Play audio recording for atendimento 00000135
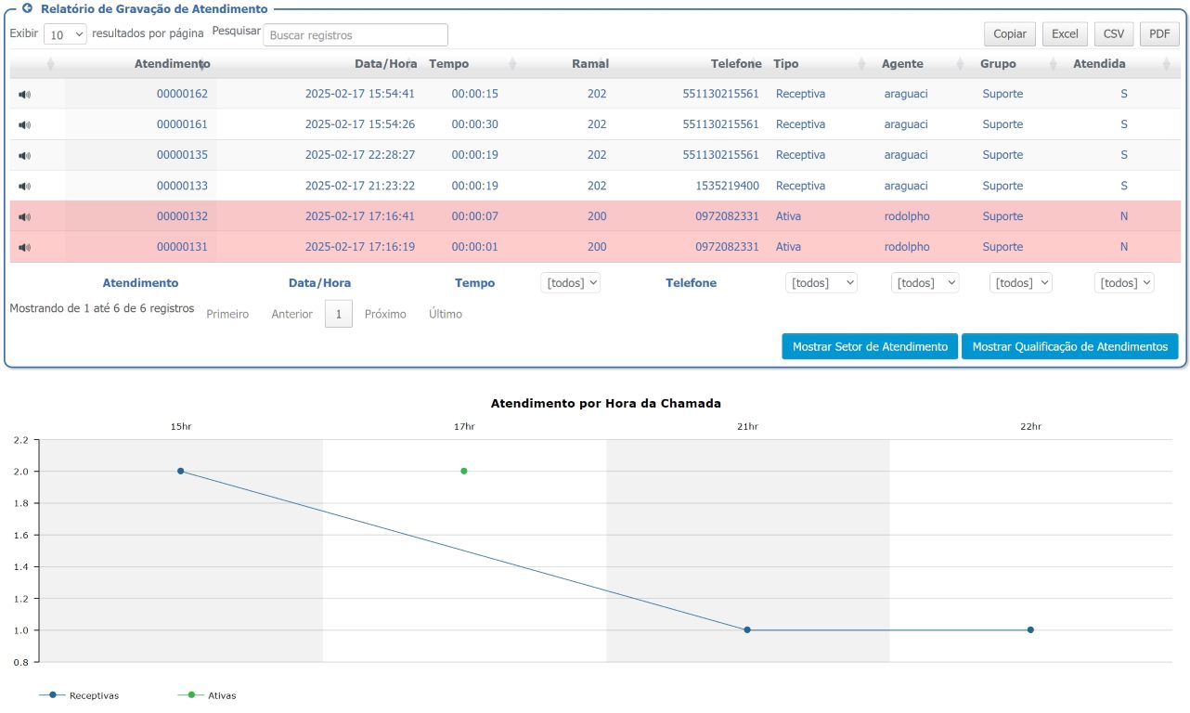The height and width of the screenshot is (713, 1190). (x=24, y=156)
